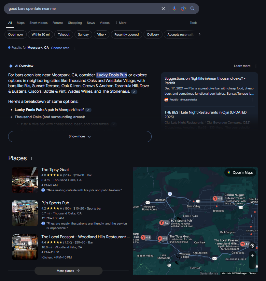Click PJ's Sports Pub photo thumbnail
This screenshot has width=266, height=281.
pyautogui.click(x=25, y=213)
